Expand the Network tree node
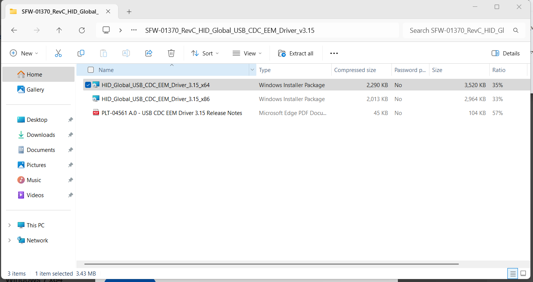The height and width of the screenshot is (282, 533). (x=9, y=241)
